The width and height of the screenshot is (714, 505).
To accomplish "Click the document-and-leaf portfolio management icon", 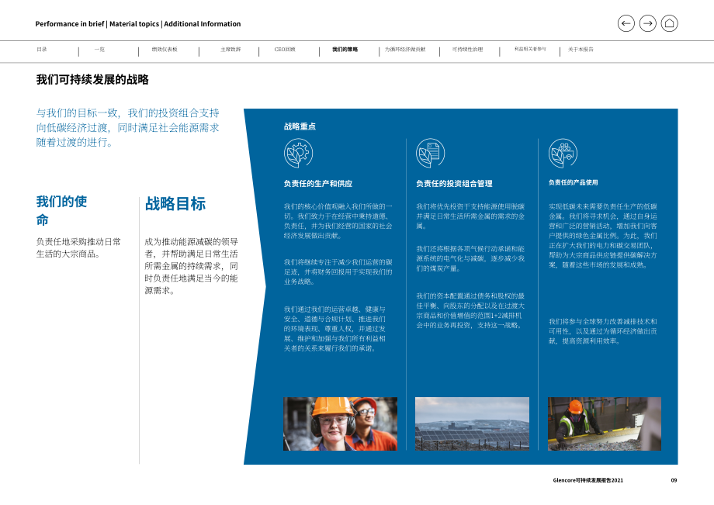I will click(x=430, y=154).
